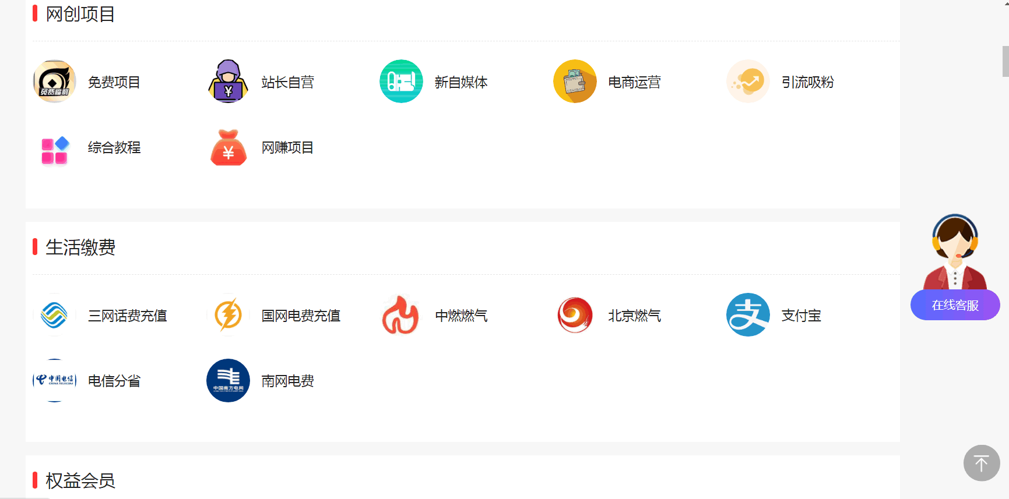Select the 国网电费充值 lightning icon
1009x499 pixels.
(228, 315)
